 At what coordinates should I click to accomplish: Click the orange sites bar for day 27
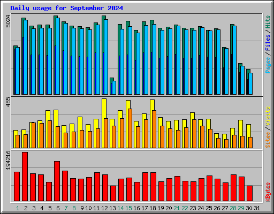tap(226, 143)
